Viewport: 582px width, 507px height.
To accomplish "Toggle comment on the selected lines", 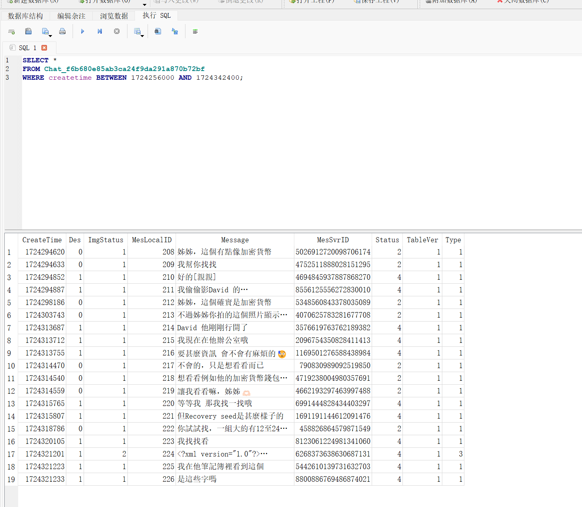I will pos(195,32).
